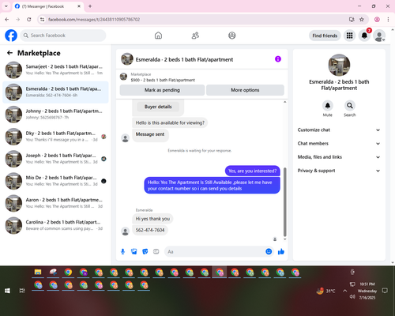Open File Explorer from the taskbar

pos(38,273)
